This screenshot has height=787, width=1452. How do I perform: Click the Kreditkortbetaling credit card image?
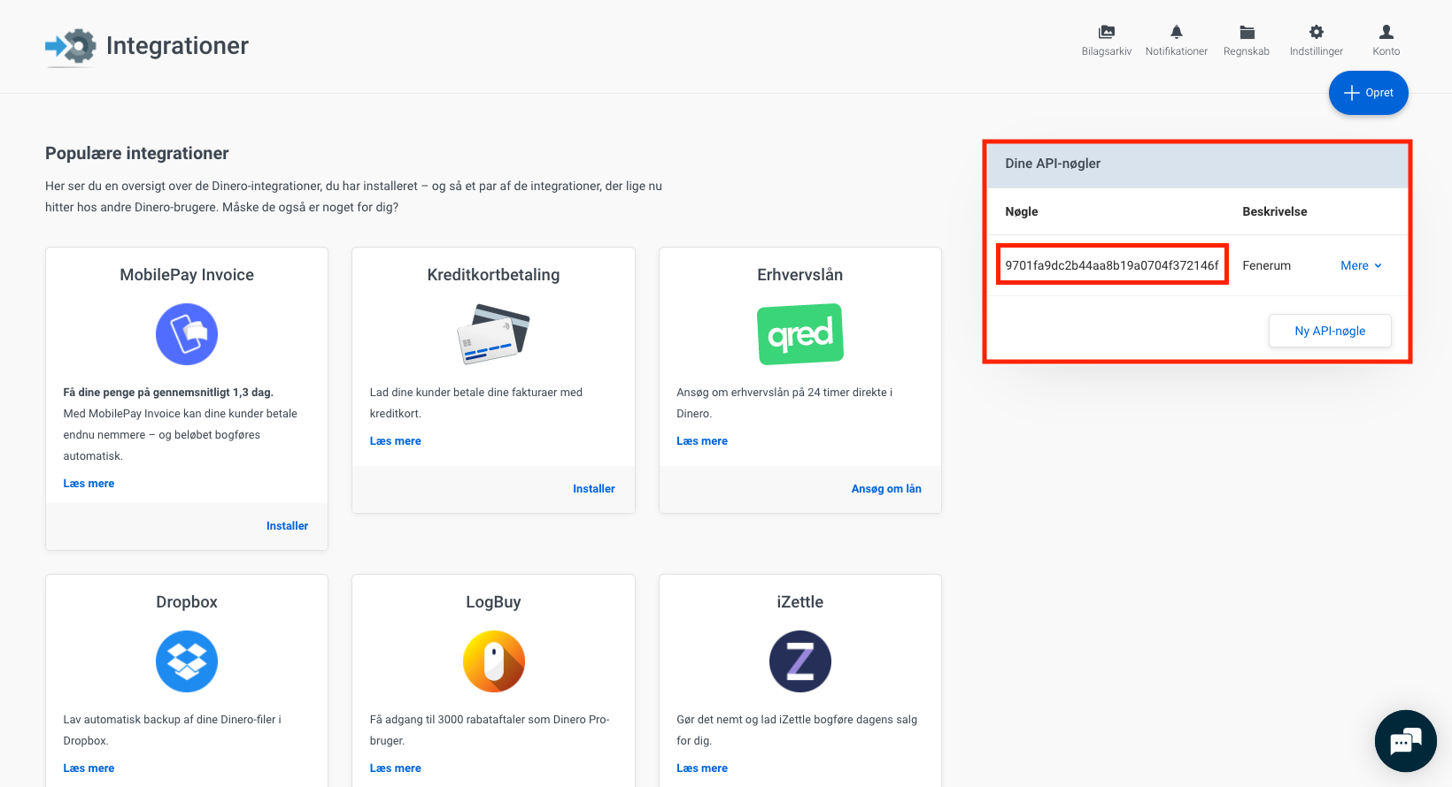tap(493, 334)
